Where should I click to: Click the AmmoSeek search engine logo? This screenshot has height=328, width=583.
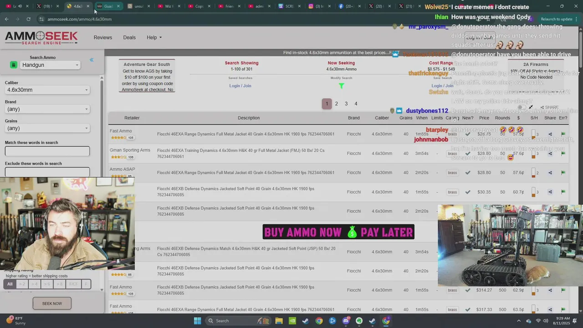(41, 38)
